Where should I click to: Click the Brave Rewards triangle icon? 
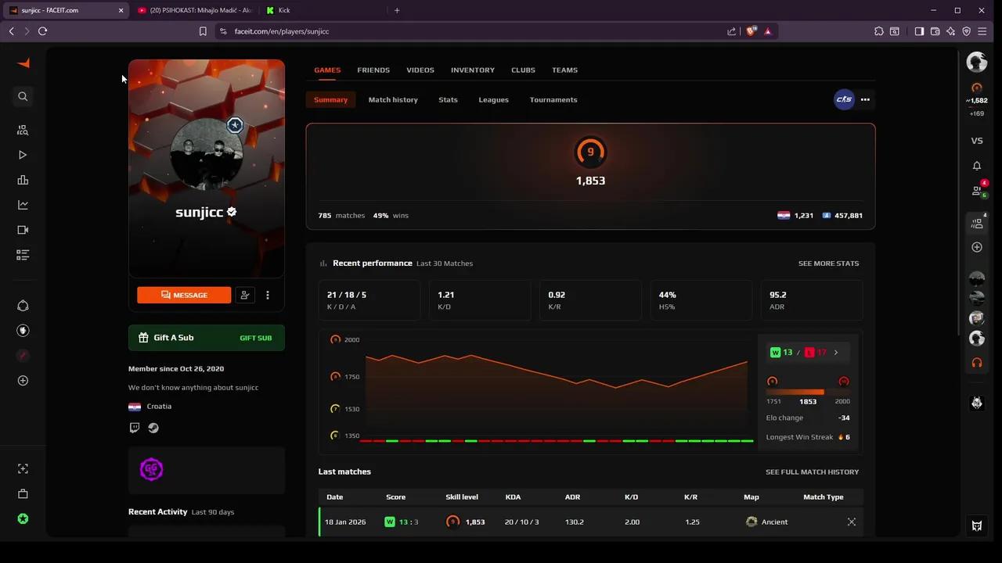pos(768,31)
